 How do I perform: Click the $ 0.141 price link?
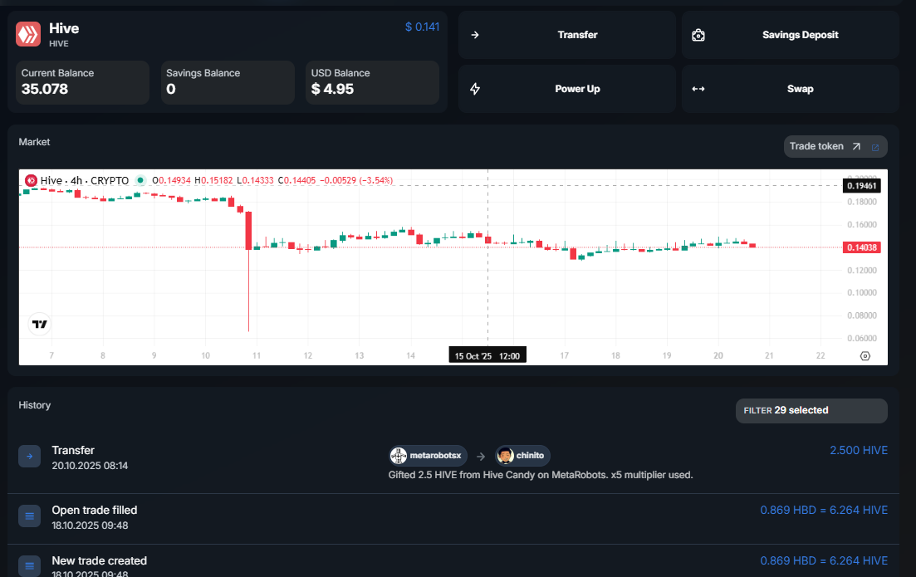coord(422,27)
